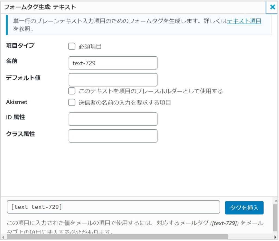The width and height of the screenshot is (279, 241).
Task: Click the vertical scrollbar thumb
Action: click(x=275, y=218)
